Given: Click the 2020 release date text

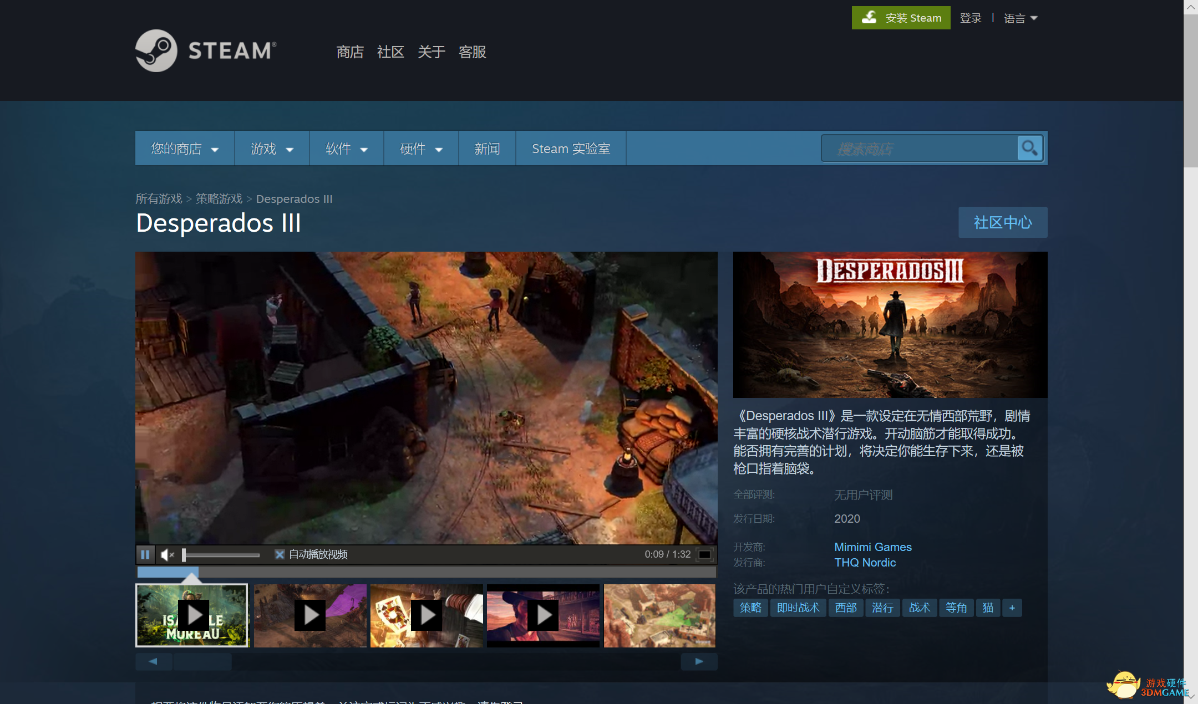Looking at the screenshot, I should click(847, 519).
